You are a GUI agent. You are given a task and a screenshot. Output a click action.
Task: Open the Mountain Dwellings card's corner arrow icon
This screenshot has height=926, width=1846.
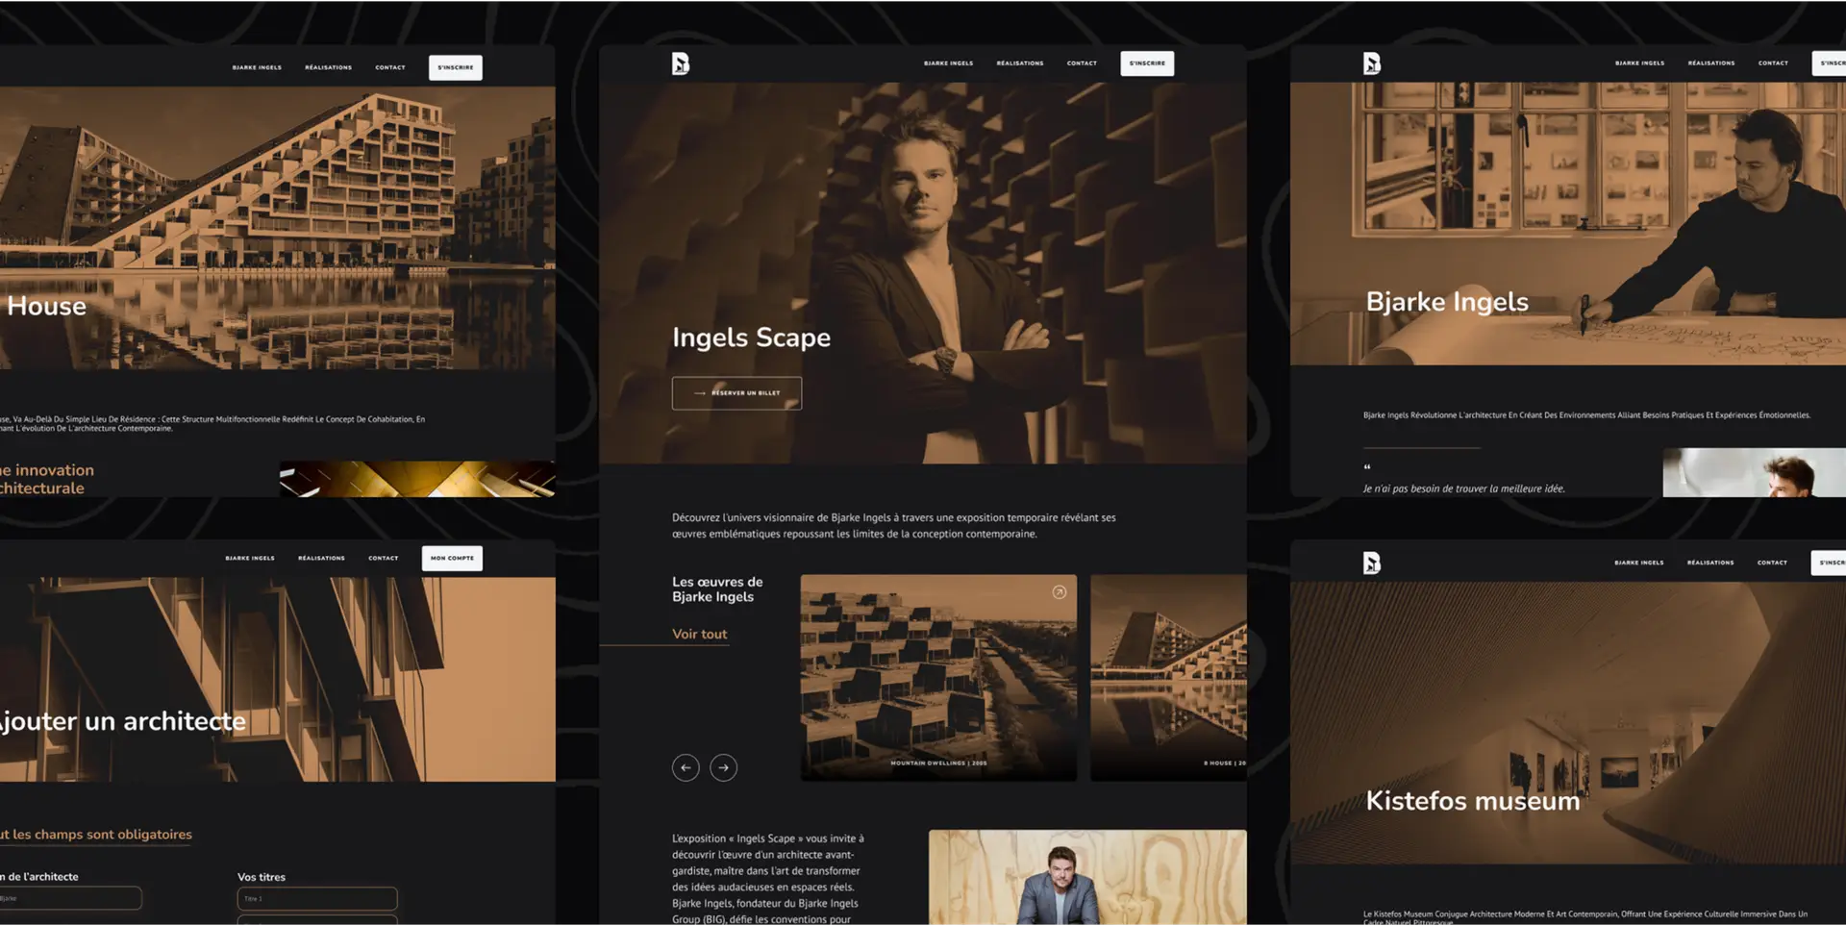click(1059, 592)
